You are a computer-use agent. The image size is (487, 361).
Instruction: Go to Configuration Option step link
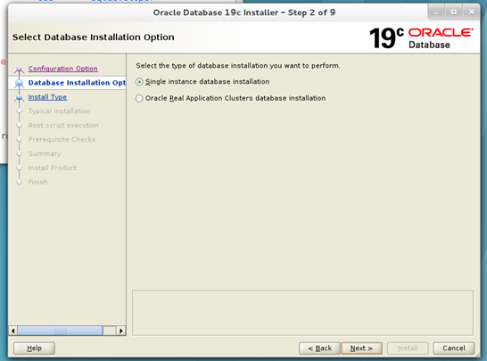tap(62, 69)
